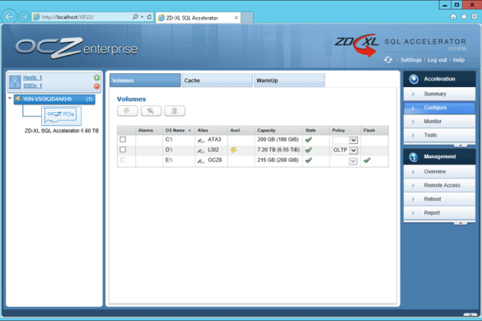The height and width of the screenshot is (321, 482).
Task: Close the ZD-XL SQL Accelerator browser tab
Action: 236,18
